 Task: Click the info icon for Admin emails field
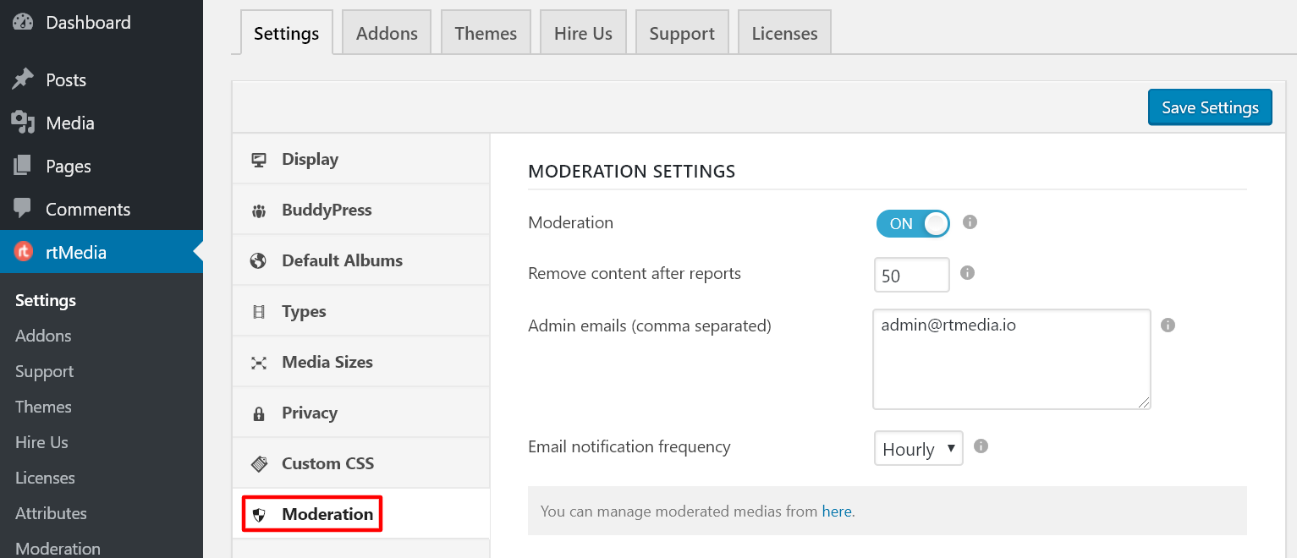point(1168,325)
